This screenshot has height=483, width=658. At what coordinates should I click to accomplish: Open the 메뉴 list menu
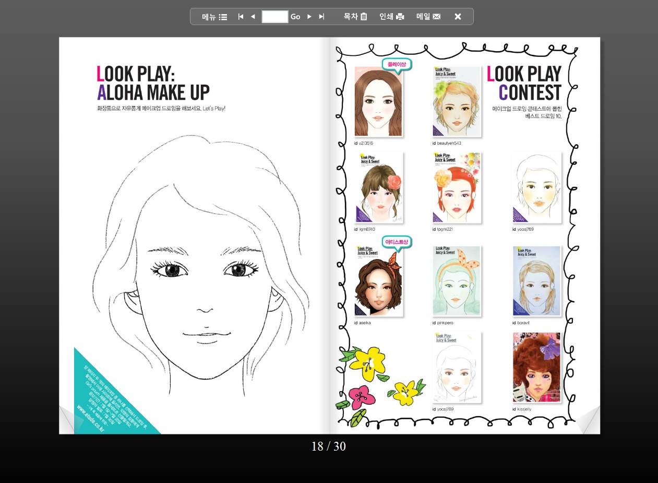214,17
